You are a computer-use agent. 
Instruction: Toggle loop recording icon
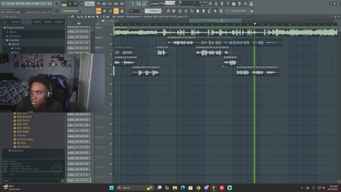122,4
